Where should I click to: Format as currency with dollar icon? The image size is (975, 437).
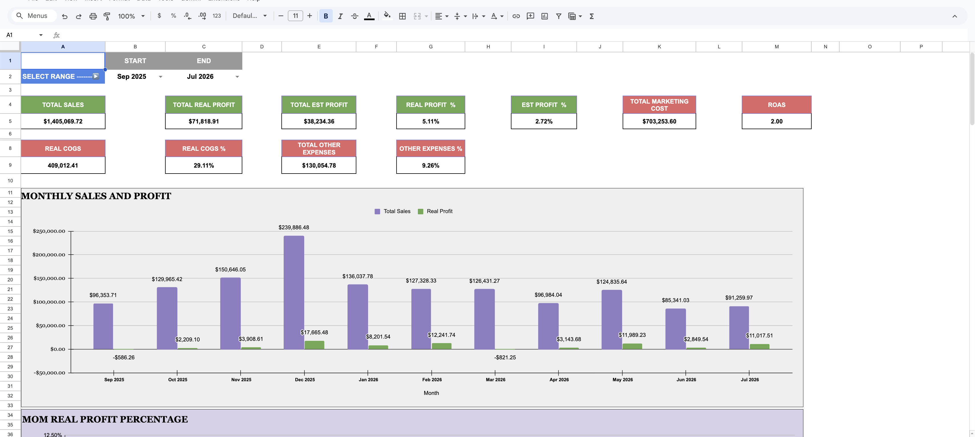pos(159,16)
